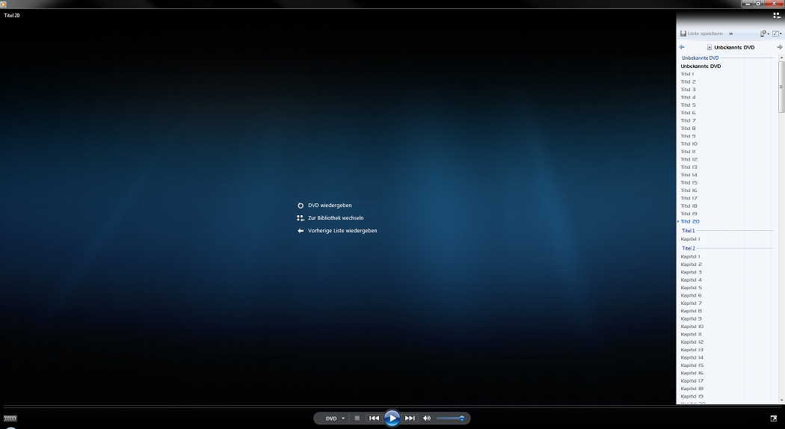Screen dimensions: 785x429
Task: Click Vorherige Liste wiedergeben
Action: [x=342, y=231]
